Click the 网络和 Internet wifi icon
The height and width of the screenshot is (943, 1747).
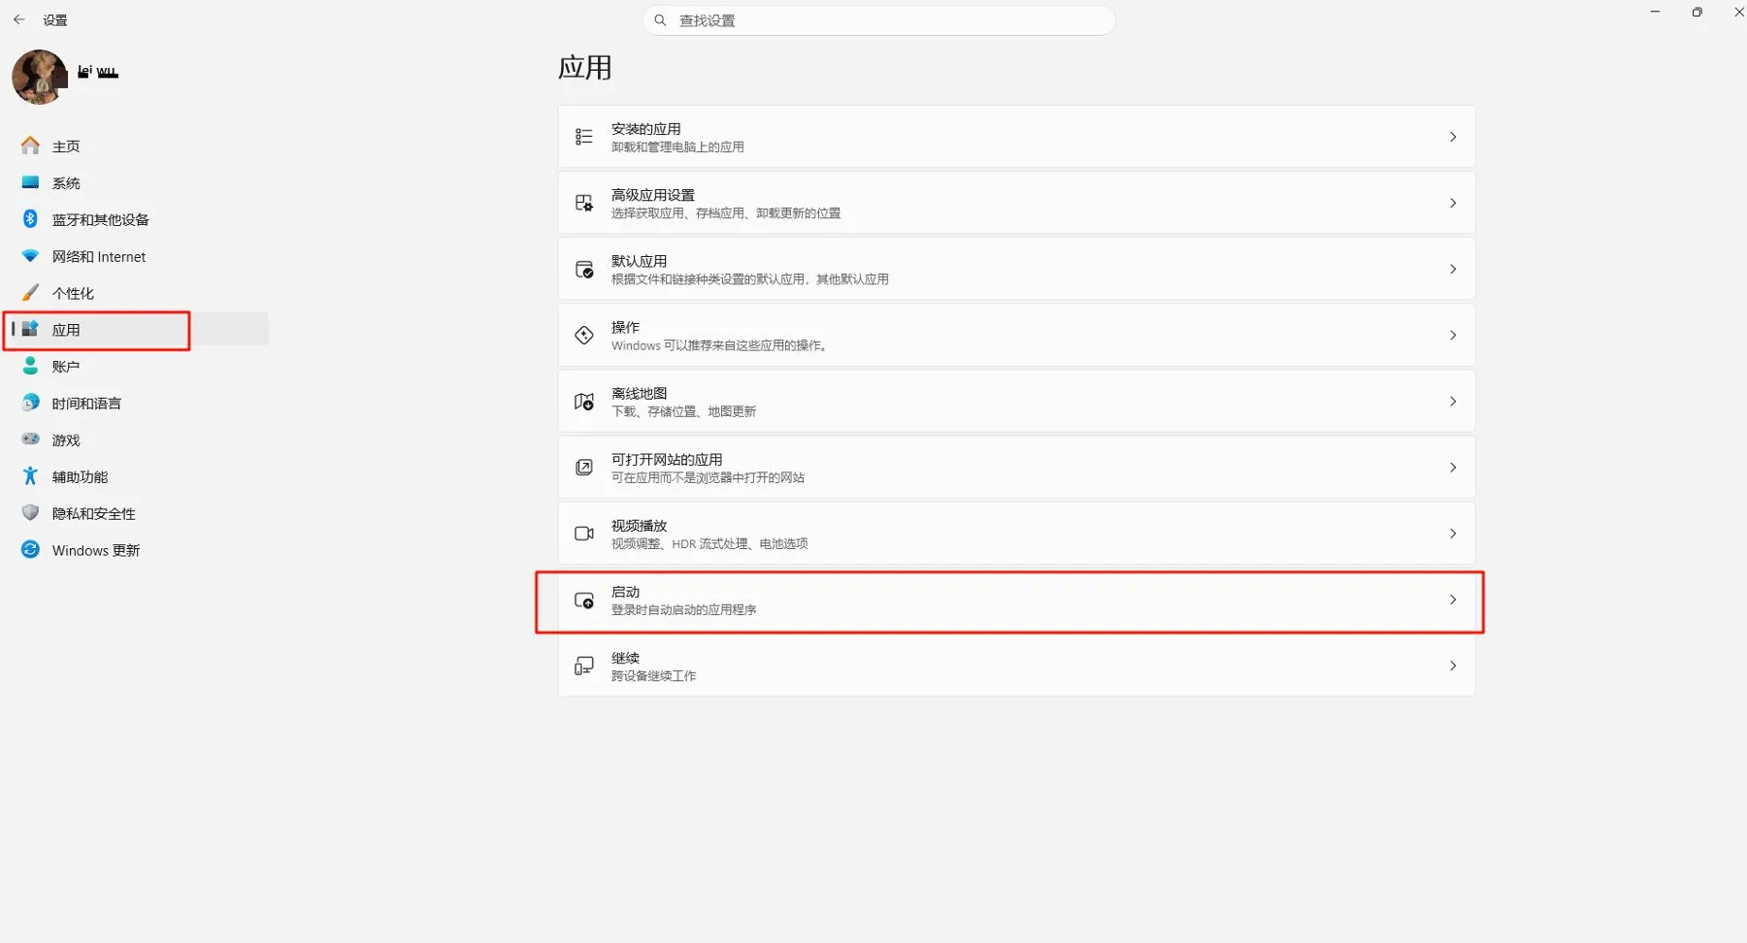(31, 256)
